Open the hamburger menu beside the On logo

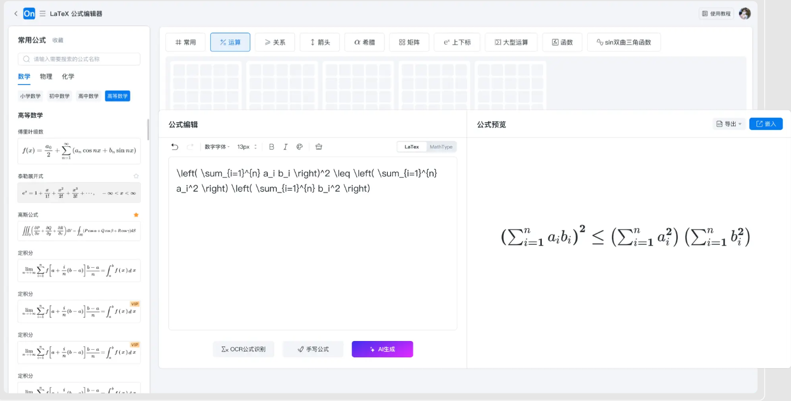click(x=43, y=14)
